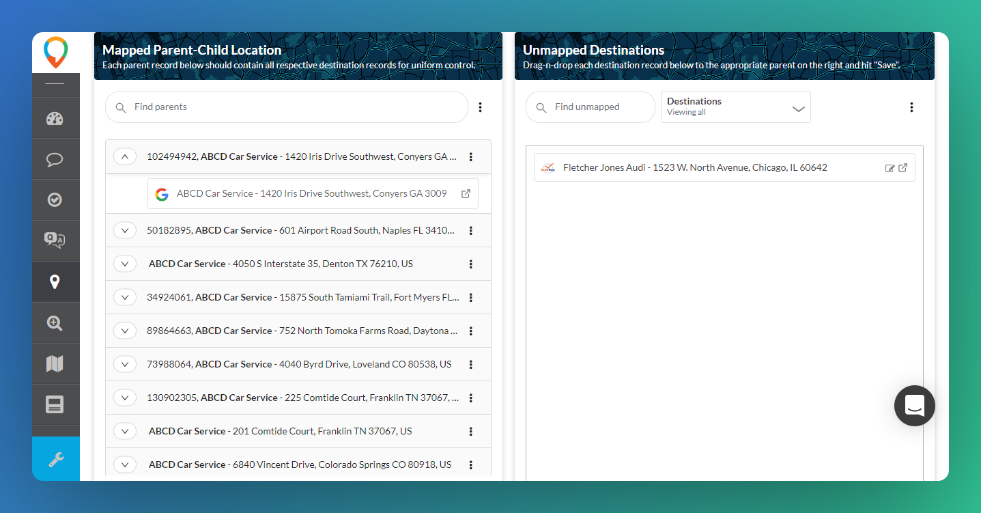981x513 pixels.
Task: Open the Q&A sidebar icon
Action: pyautogui.click(x=55, y=240)
